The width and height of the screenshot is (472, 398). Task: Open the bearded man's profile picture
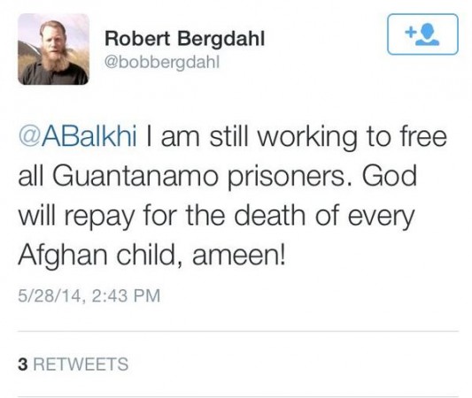(x=54, y=49)
